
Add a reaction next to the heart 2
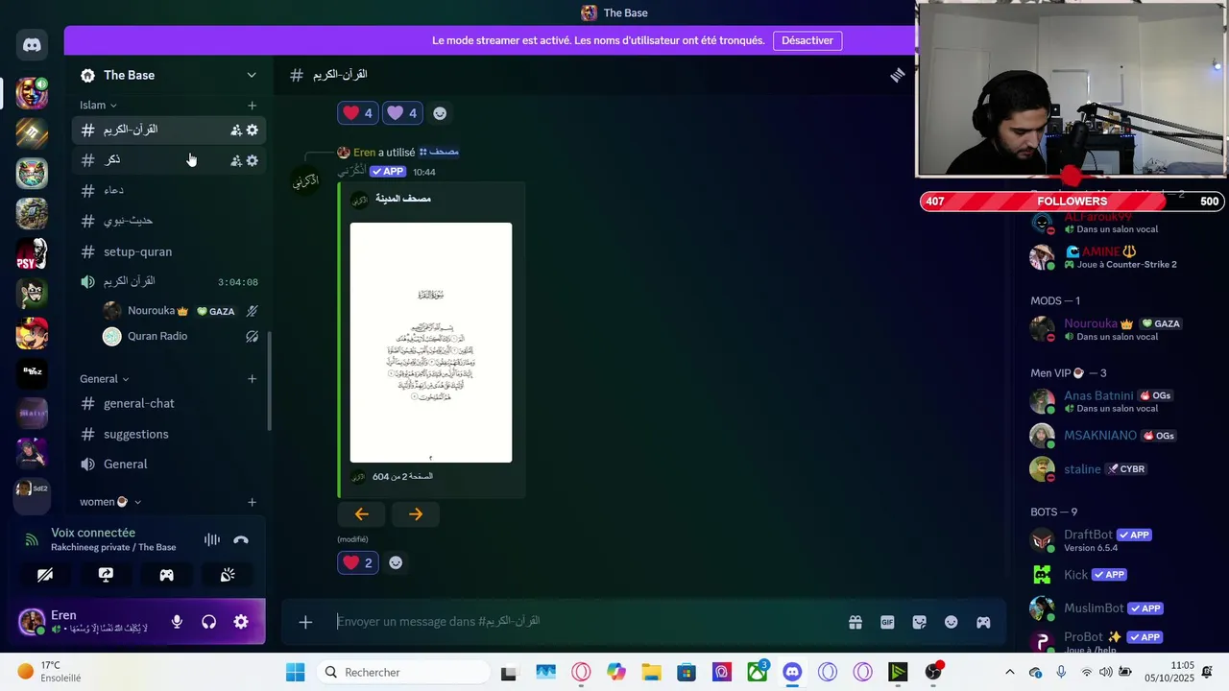[396, 562]
